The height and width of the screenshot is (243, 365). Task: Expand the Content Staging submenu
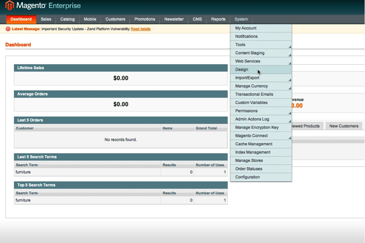coord(261,53)
